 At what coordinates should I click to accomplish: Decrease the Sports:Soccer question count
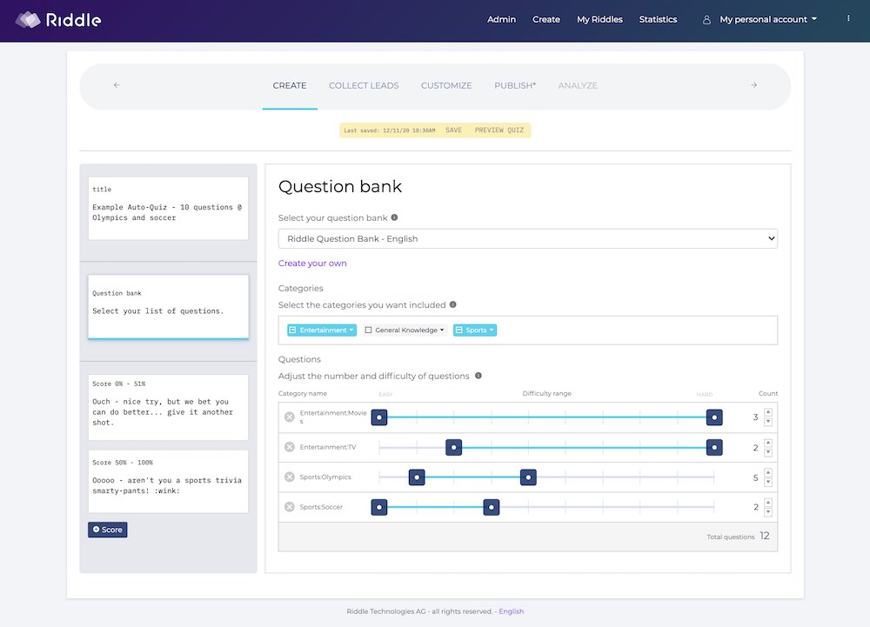point(768,512)
